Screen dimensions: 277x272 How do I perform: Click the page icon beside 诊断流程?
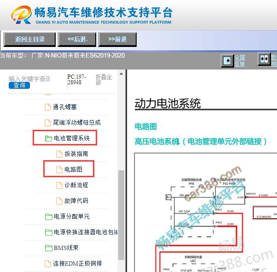[x=59, y=185]
